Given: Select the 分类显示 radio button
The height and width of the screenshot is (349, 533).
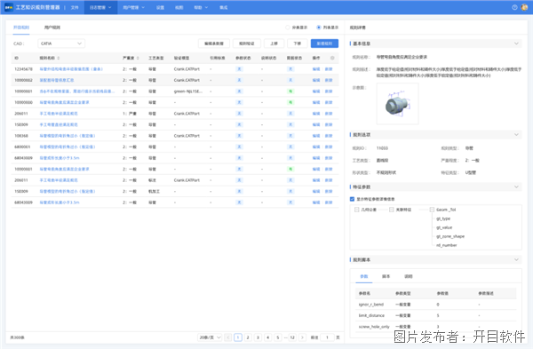Looking at the screenshot, I should click(288, 28).
